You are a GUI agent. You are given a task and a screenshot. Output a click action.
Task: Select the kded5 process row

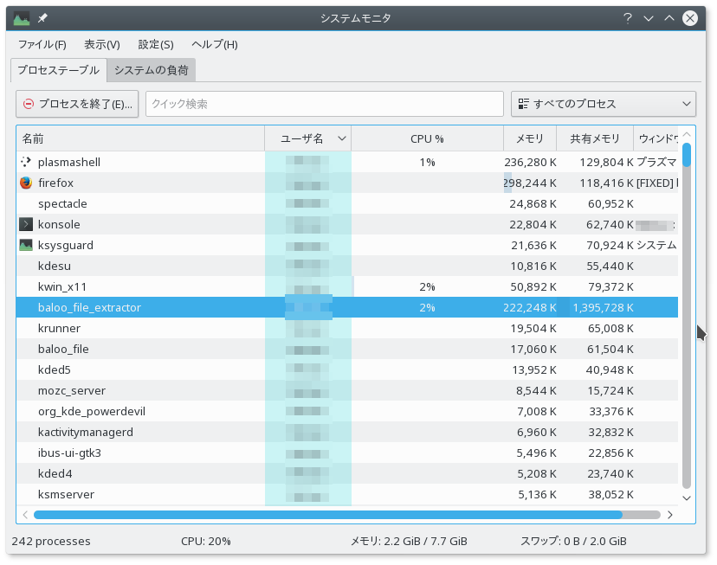point(347,370)
